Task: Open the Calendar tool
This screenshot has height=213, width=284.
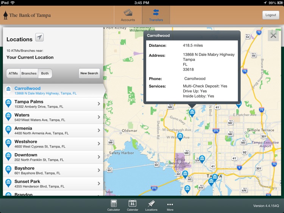Action: [x=133, y=205]
